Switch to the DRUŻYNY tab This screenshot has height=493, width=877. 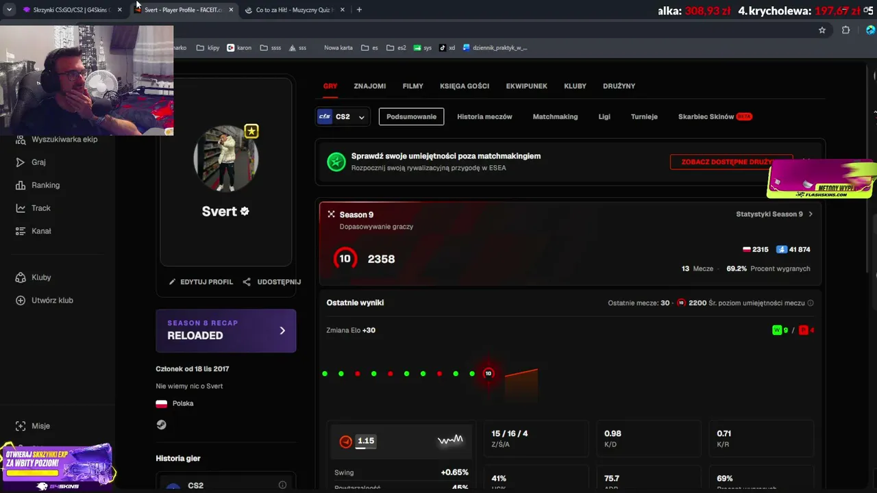point(619,86)
